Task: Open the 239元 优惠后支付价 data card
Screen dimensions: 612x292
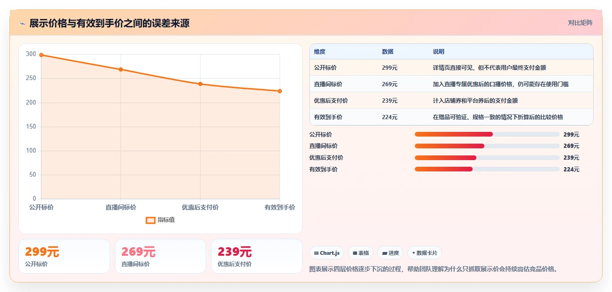Action: pos(257,256)
